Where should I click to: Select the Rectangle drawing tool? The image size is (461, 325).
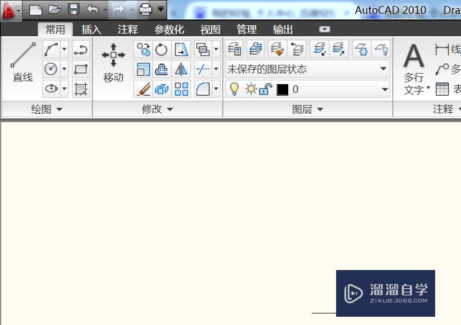click(x=81, y=69)
